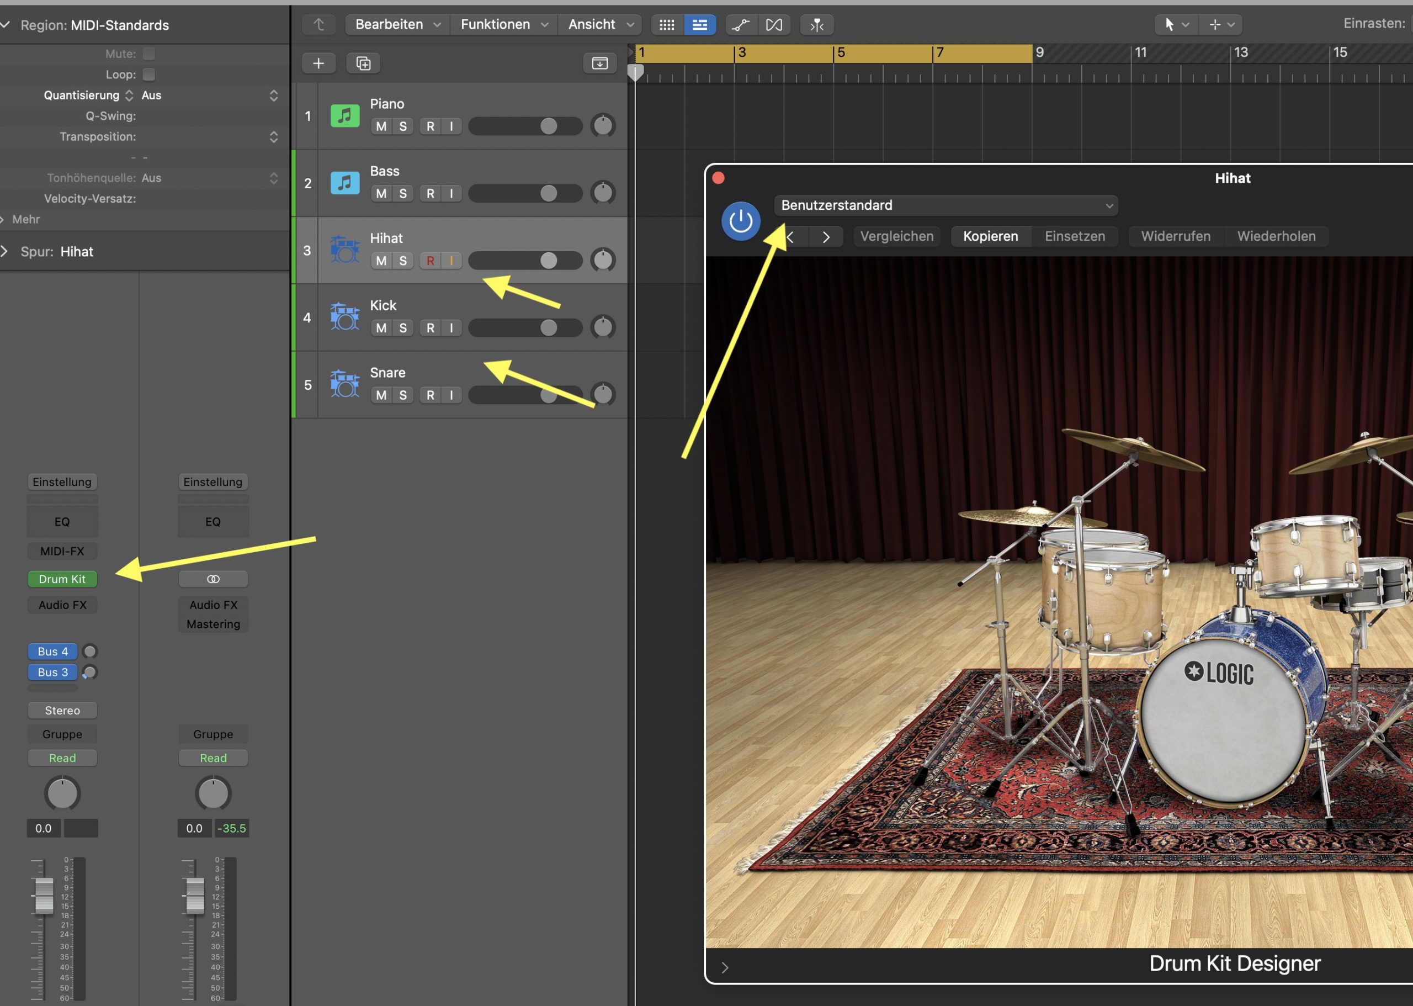Click the import drop-down icon above tracks

click(x=599, y=63)
